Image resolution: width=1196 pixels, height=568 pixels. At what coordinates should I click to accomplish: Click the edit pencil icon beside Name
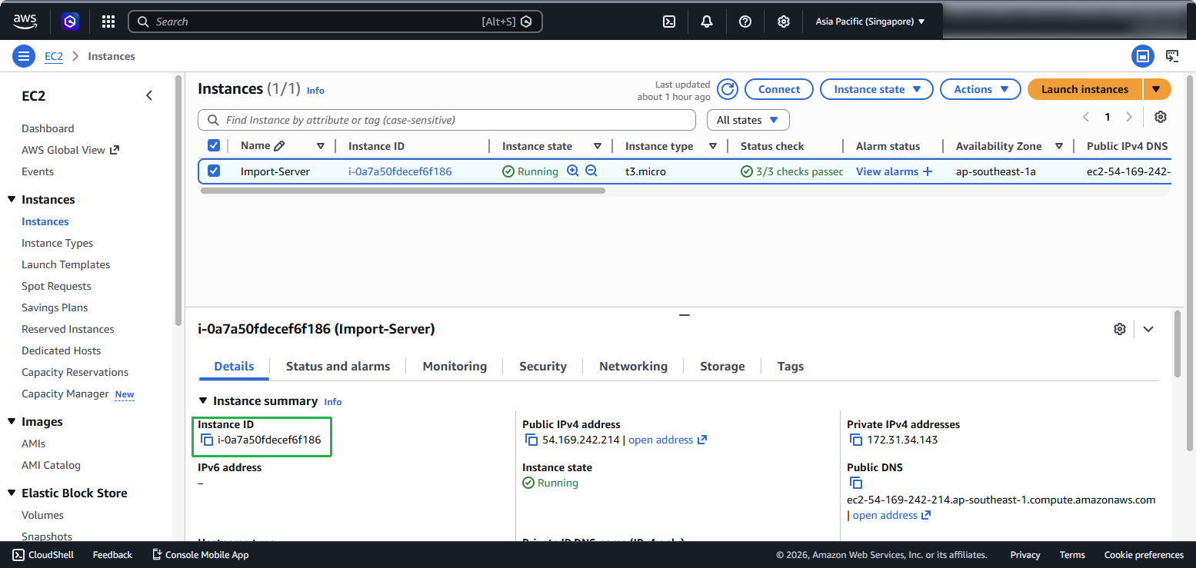[279, 146]
